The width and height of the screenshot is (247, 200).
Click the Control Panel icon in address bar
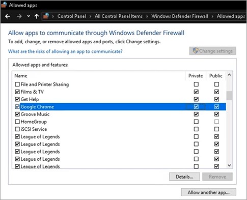(x=46, y=16)
